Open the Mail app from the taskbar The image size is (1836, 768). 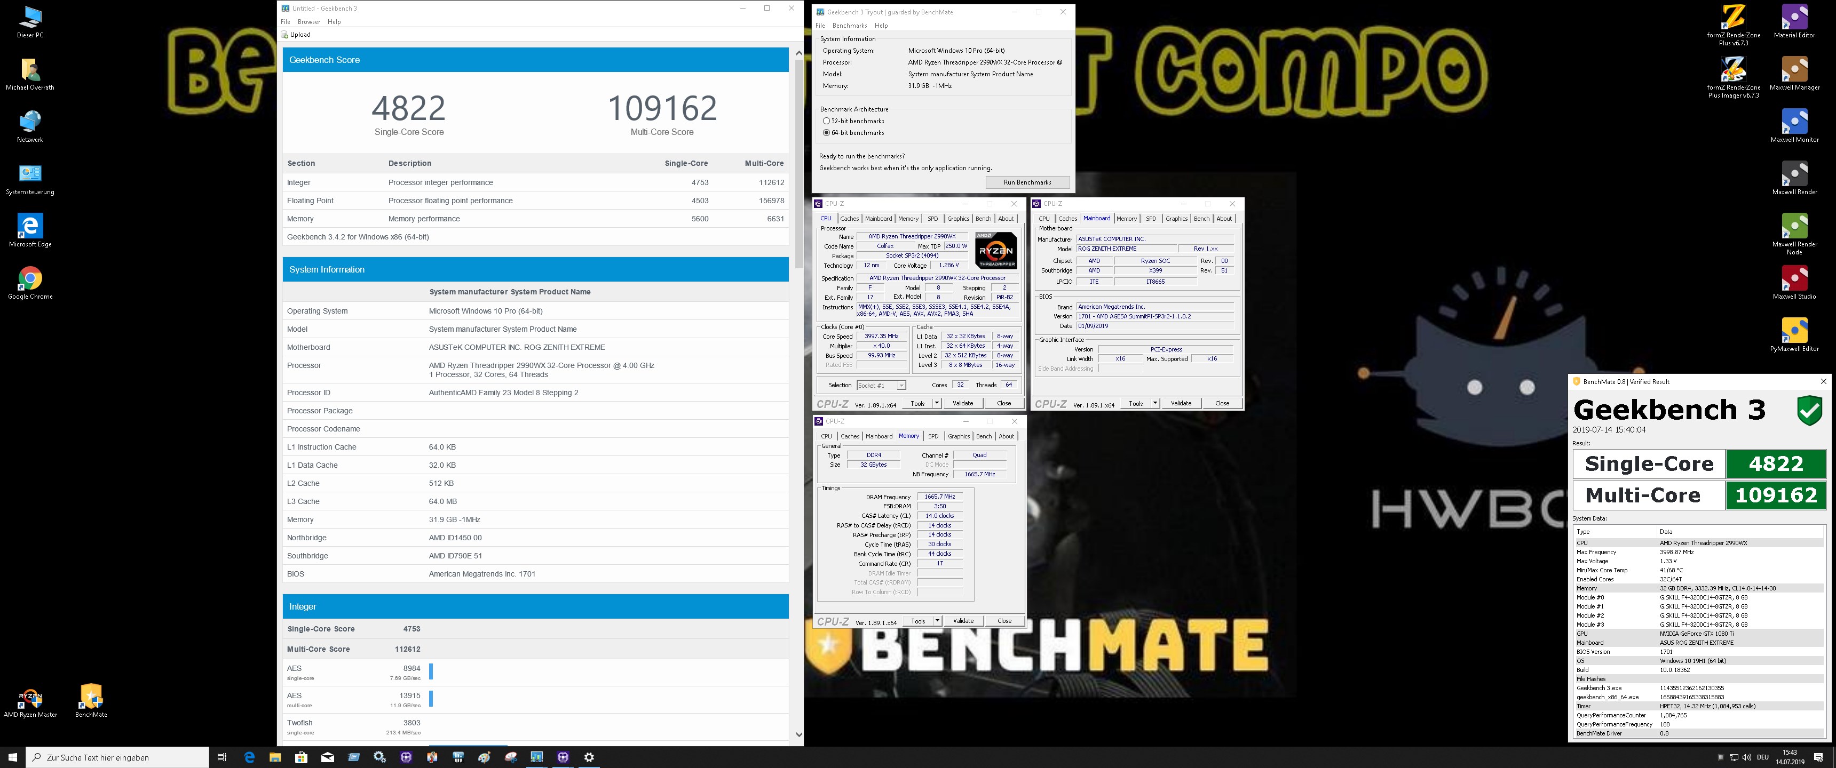coord(328,757)
